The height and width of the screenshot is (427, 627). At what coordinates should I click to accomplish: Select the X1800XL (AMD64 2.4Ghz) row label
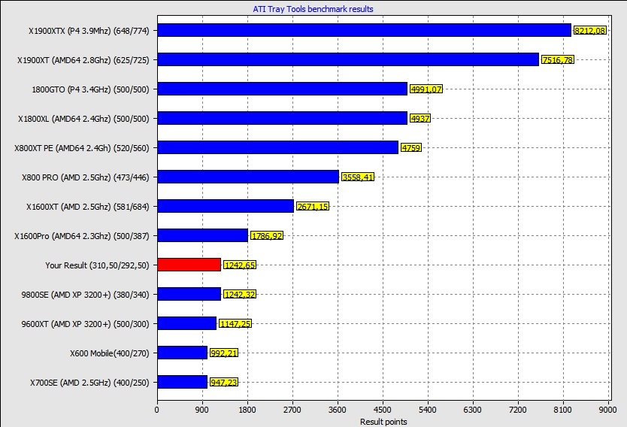(x=83, y=119)
